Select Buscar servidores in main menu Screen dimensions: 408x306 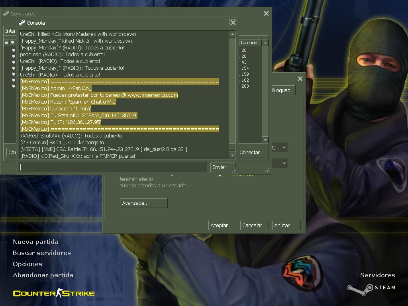(41, 253)
